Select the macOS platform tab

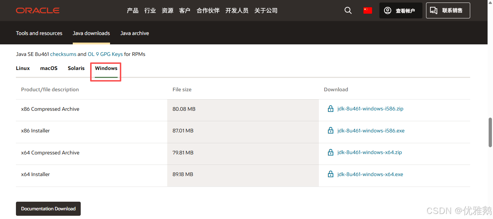49,68
